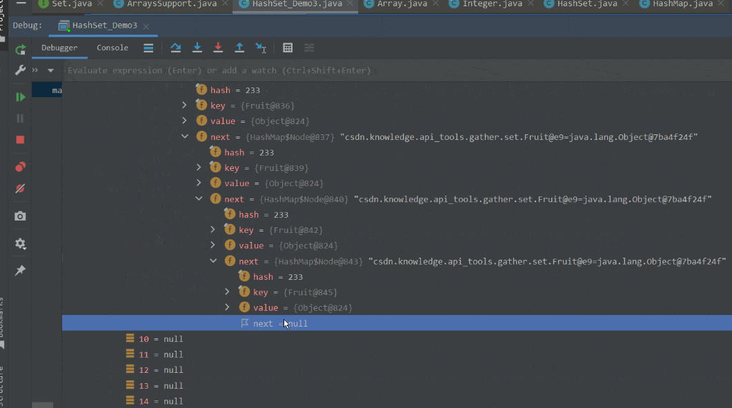Viewport: 732px width, 408px height.
Task: Click the Step Over toolbar icon
Action: click(175, 48)
